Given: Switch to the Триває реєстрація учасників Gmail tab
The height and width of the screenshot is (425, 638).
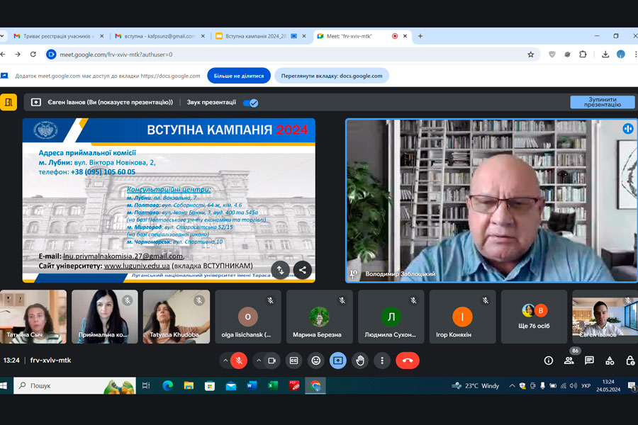Looking at the screenshot, I should coord(57,36).
